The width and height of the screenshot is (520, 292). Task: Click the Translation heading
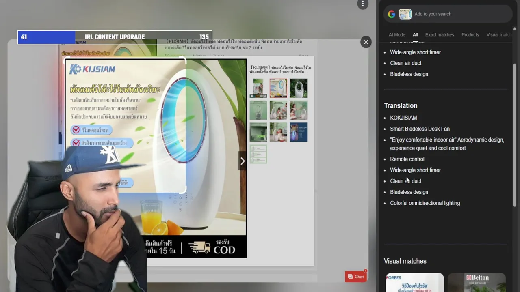pos(401,105)
